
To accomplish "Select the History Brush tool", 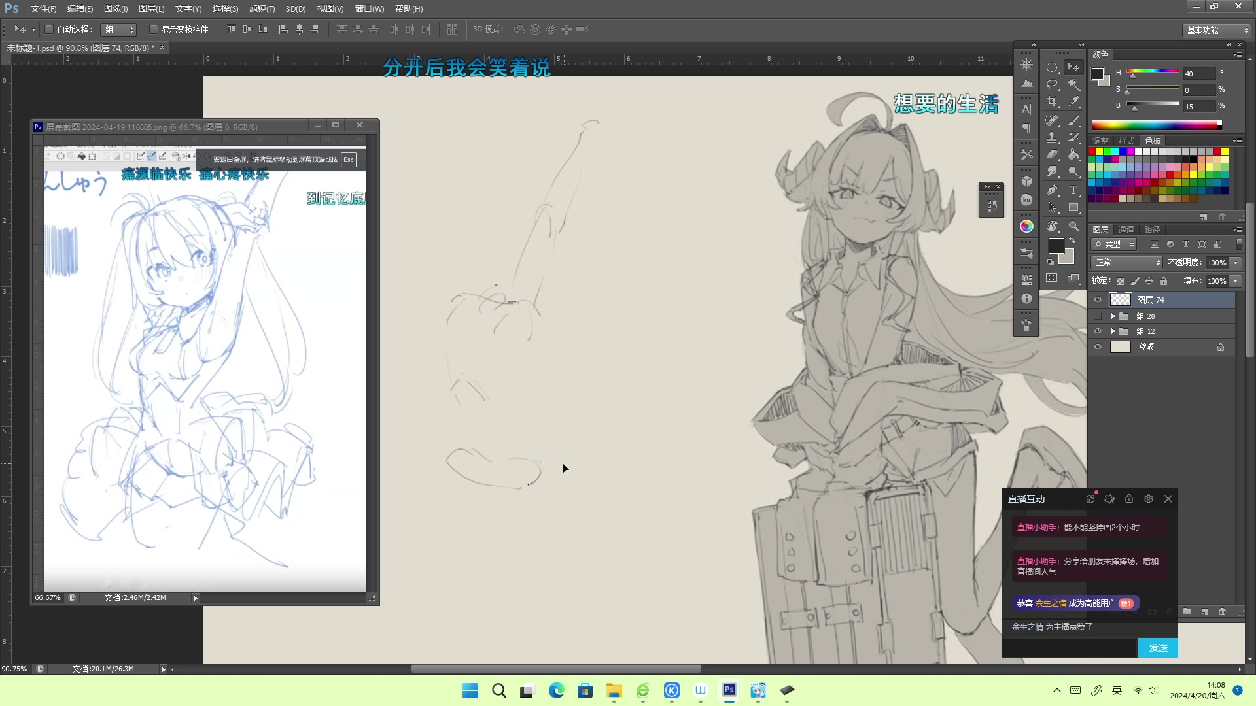I will [x=1073, y=137].
